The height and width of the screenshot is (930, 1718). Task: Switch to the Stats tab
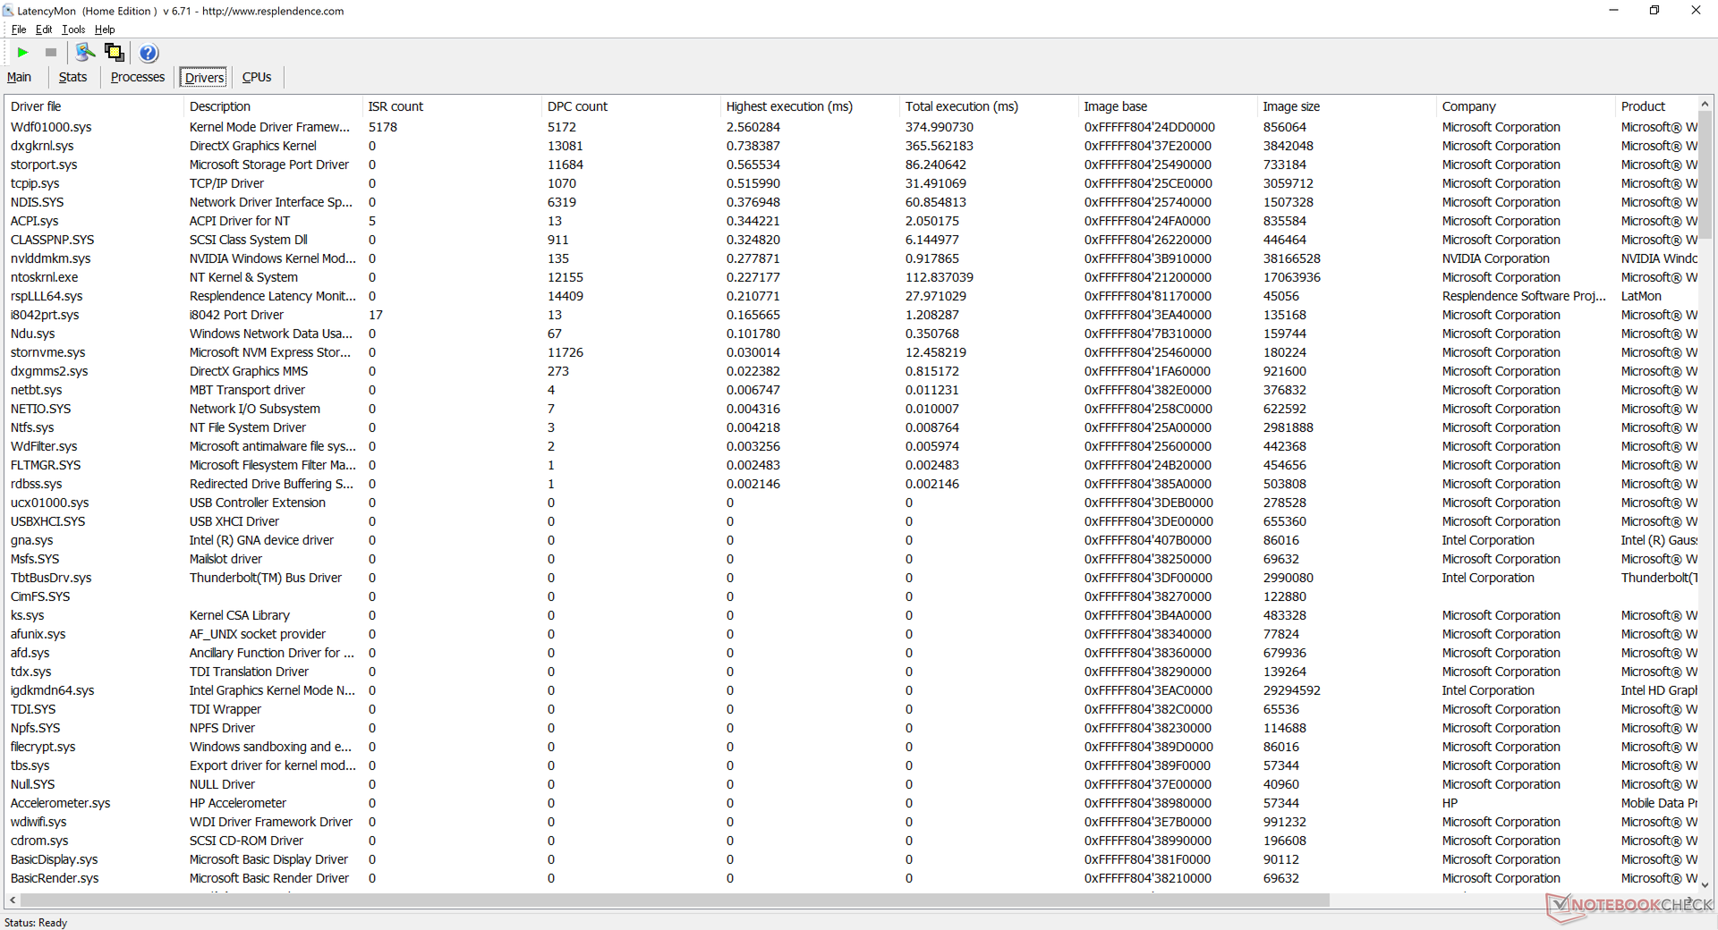pos(72,77)
